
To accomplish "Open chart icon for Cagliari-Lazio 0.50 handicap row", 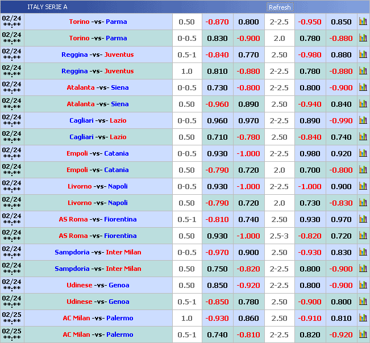I will (363, 137).
